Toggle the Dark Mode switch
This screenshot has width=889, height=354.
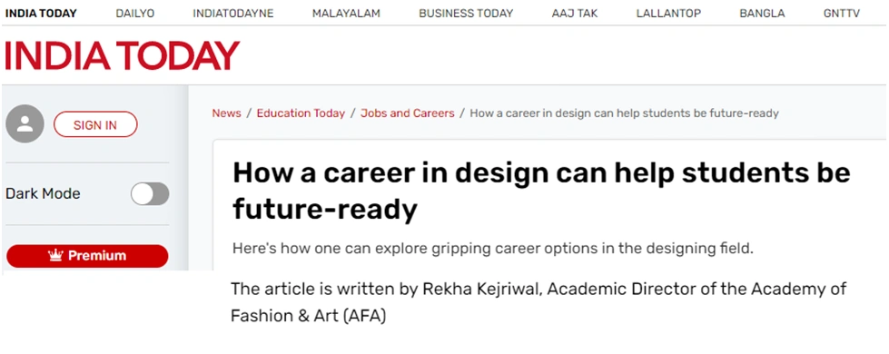pos(150,193)
